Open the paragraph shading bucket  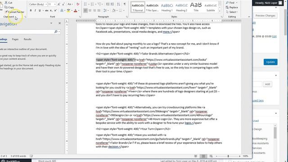click(x=114, y=10)
